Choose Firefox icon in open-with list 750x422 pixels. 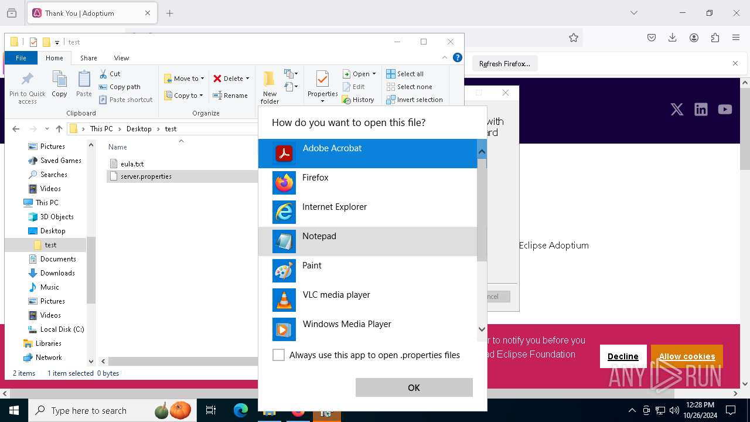point(284,183)
